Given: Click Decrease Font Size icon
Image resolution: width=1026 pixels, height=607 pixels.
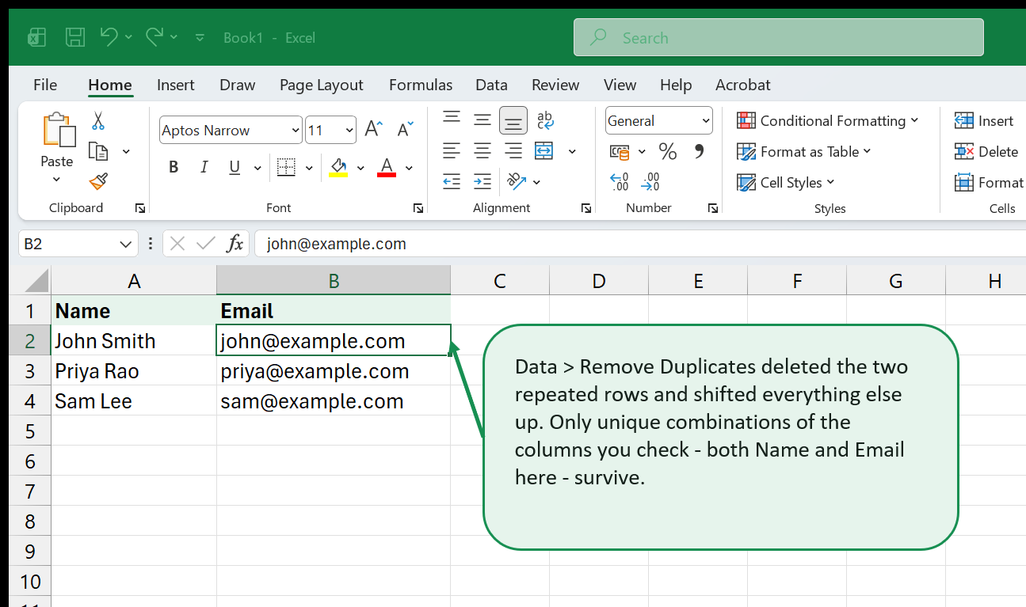Looking at the screenshot, I should pyautogui.click(x=405, y=129).
